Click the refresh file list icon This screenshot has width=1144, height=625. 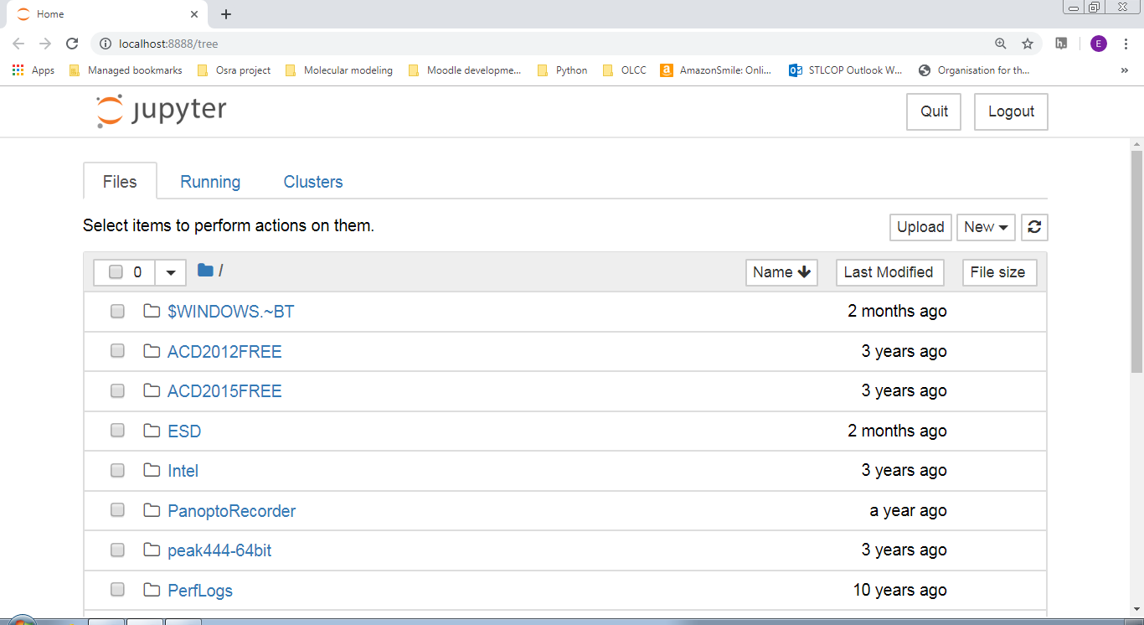(x=1034, y=227)
